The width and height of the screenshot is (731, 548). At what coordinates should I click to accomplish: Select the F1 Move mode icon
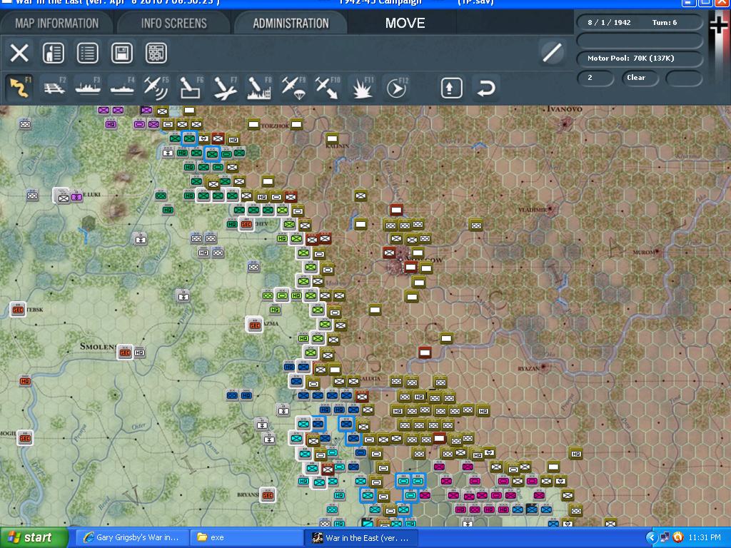(x=19, y=87)
